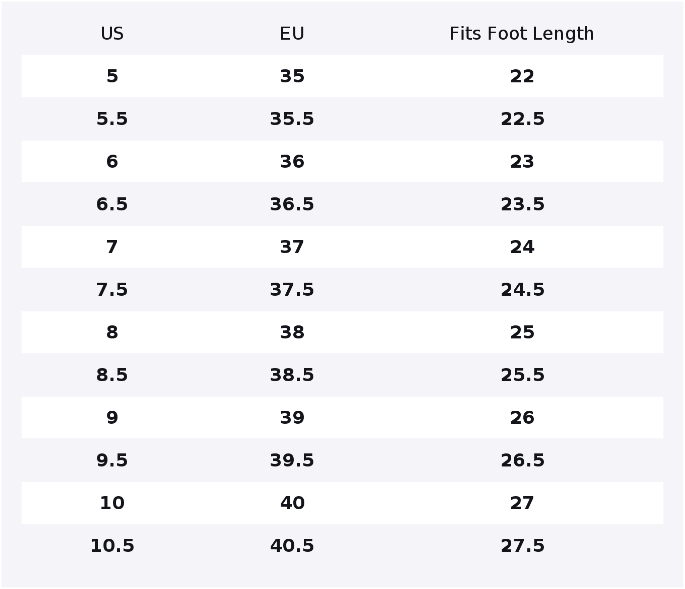This screenshot has width=685, height=589.
Task: Select EU size 35.5 cell
Action: 292,119
